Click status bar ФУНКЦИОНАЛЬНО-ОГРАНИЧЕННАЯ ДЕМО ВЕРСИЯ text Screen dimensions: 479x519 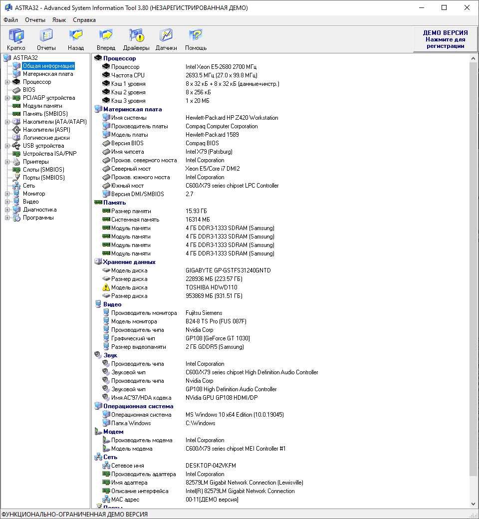[74, 515]
